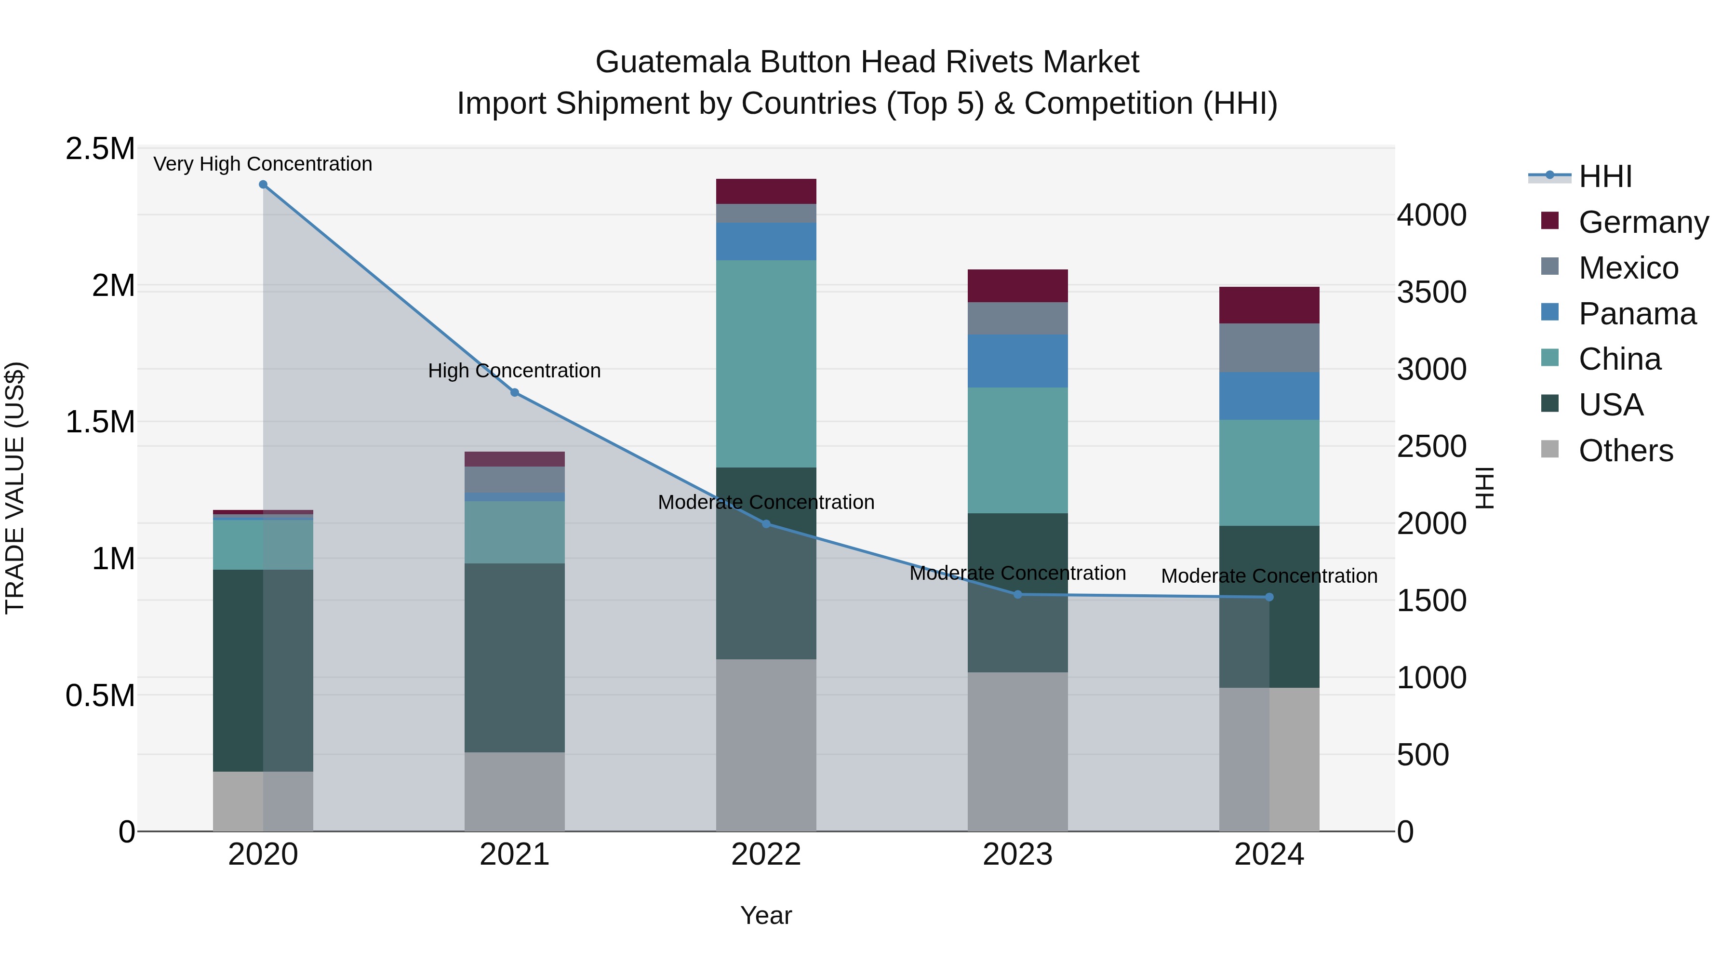1735x976 pixels.
Task: Click the 2023 Others bar segment
Action: [1018, 752]
